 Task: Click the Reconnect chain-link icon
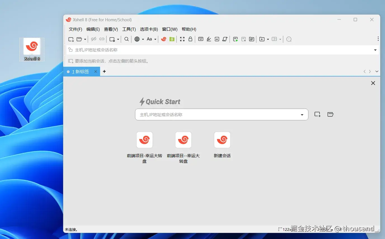[102, 39]
